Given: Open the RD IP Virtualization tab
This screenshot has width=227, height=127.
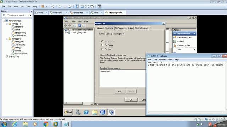Looking at the screenshot, I should coord(142,28).
